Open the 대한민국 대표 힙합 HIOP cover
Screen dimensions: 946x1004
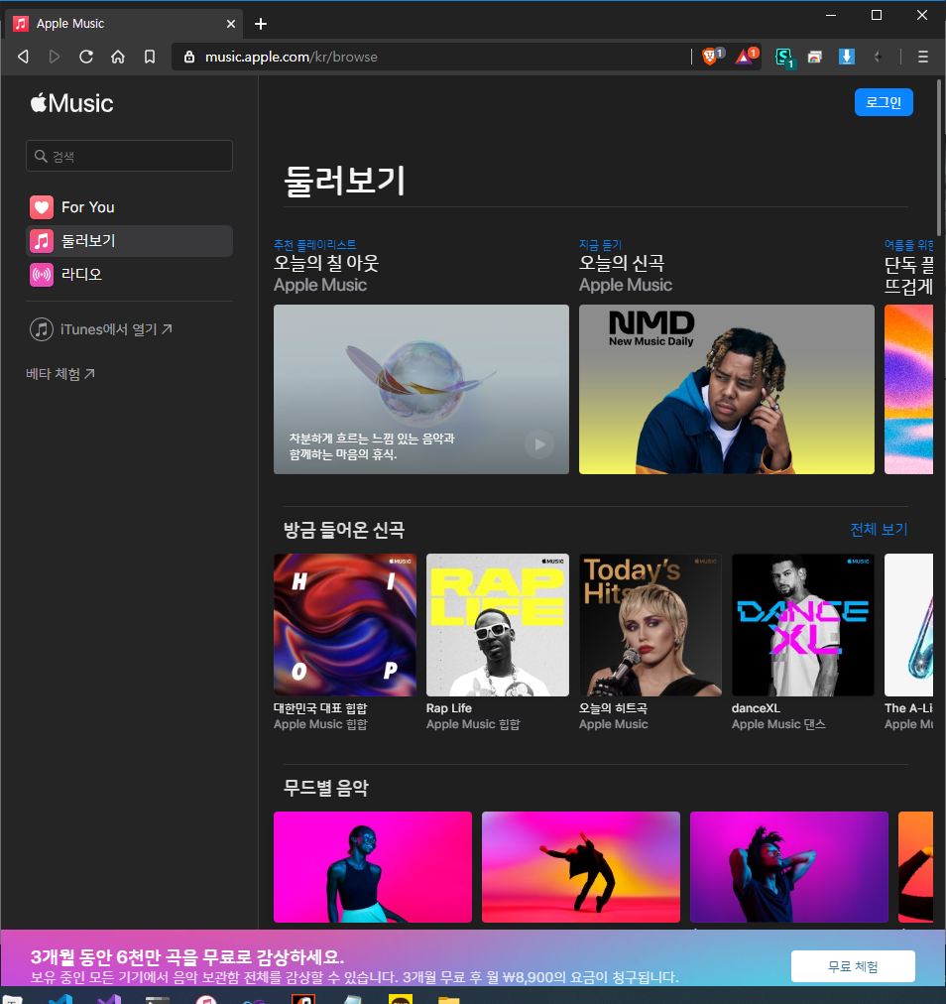click(x=345, y=625)
